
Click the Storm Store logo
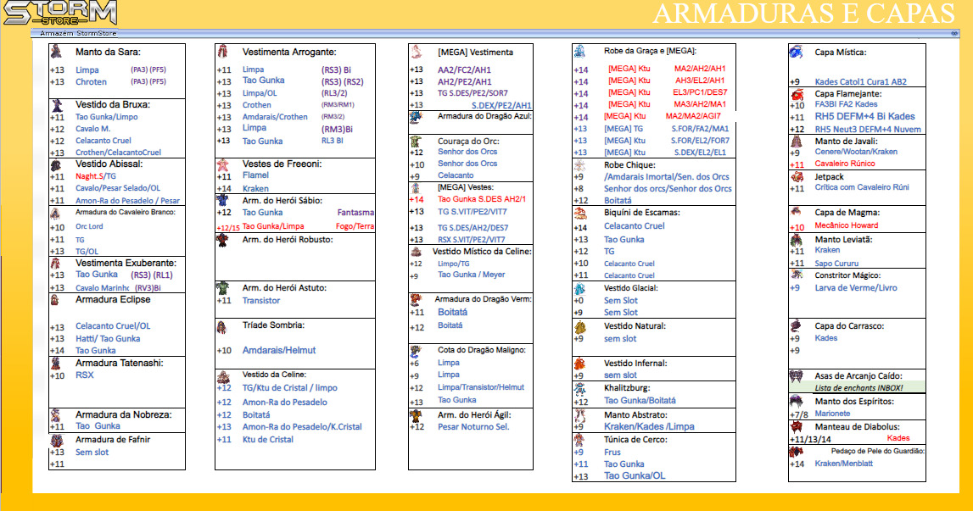click(58, 14)
